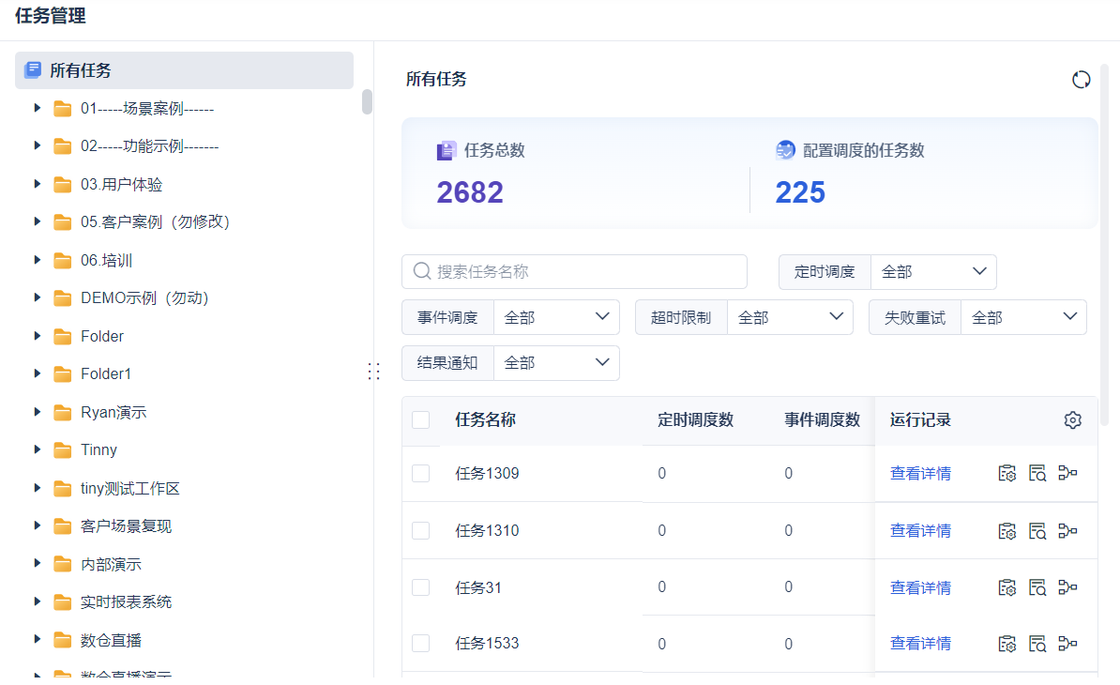The image size is (1120, 685).
Task: Click the folder tree vertical scrollbar
Action: (x=367, y=101)
